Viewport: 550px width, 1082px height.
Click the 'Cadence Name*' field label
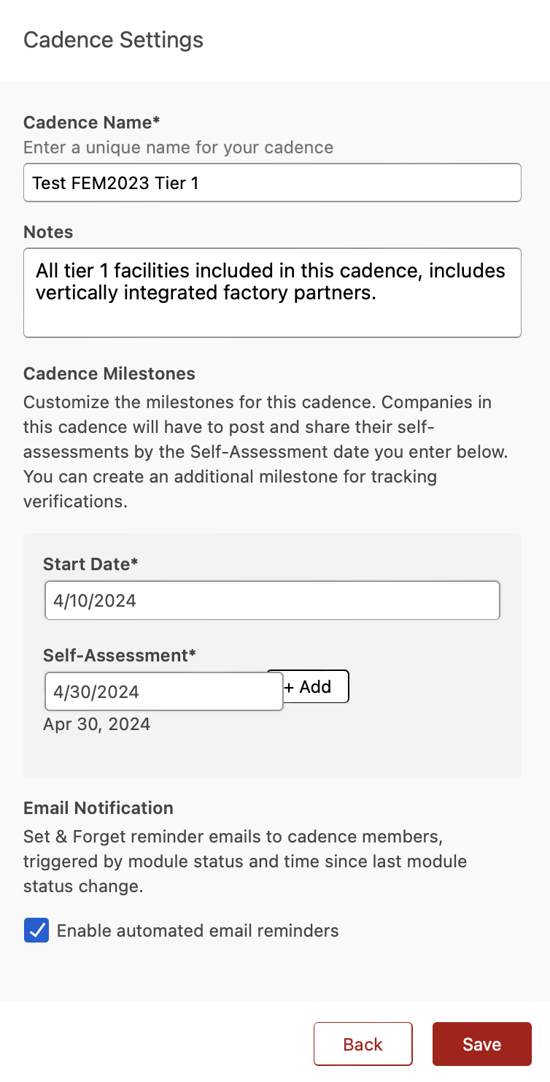coord(92,122)
